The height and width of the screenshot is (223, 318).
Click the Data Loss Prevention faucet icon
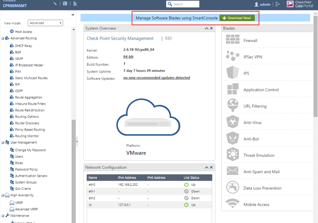pos(233,187)
